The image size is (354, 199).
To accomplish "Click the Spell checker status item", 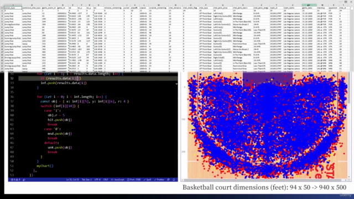I will 147,180.
